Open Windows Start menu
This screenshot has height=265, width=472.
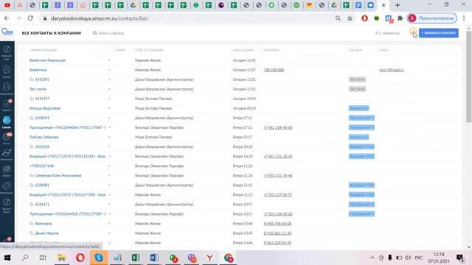7,258
